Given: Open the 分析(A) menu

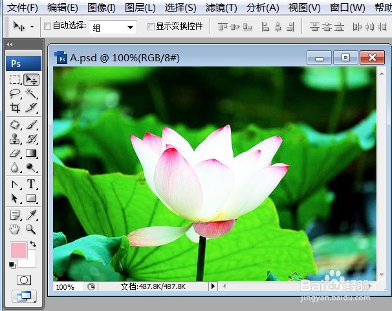Looking at the screenshot, I should 263,8.
